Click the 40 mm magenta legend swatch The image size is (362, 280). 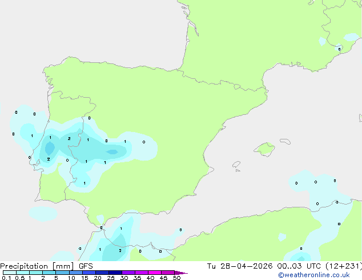click(155, 273)
